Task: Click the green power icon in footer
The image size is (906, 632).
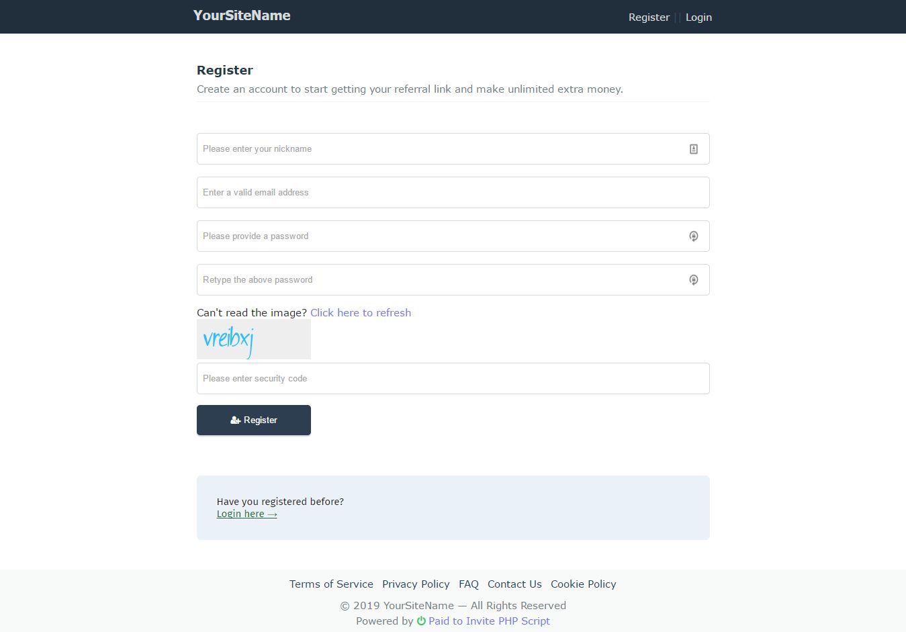Action: [x=421, y=621]
